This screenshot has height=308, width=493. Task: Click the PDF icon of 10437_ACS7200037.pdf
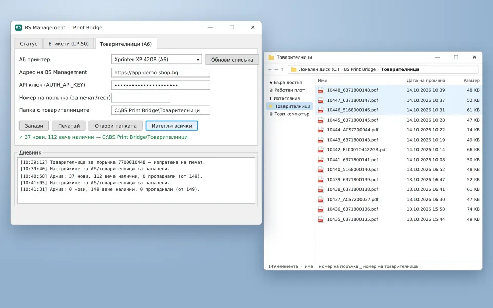point(320,200)
